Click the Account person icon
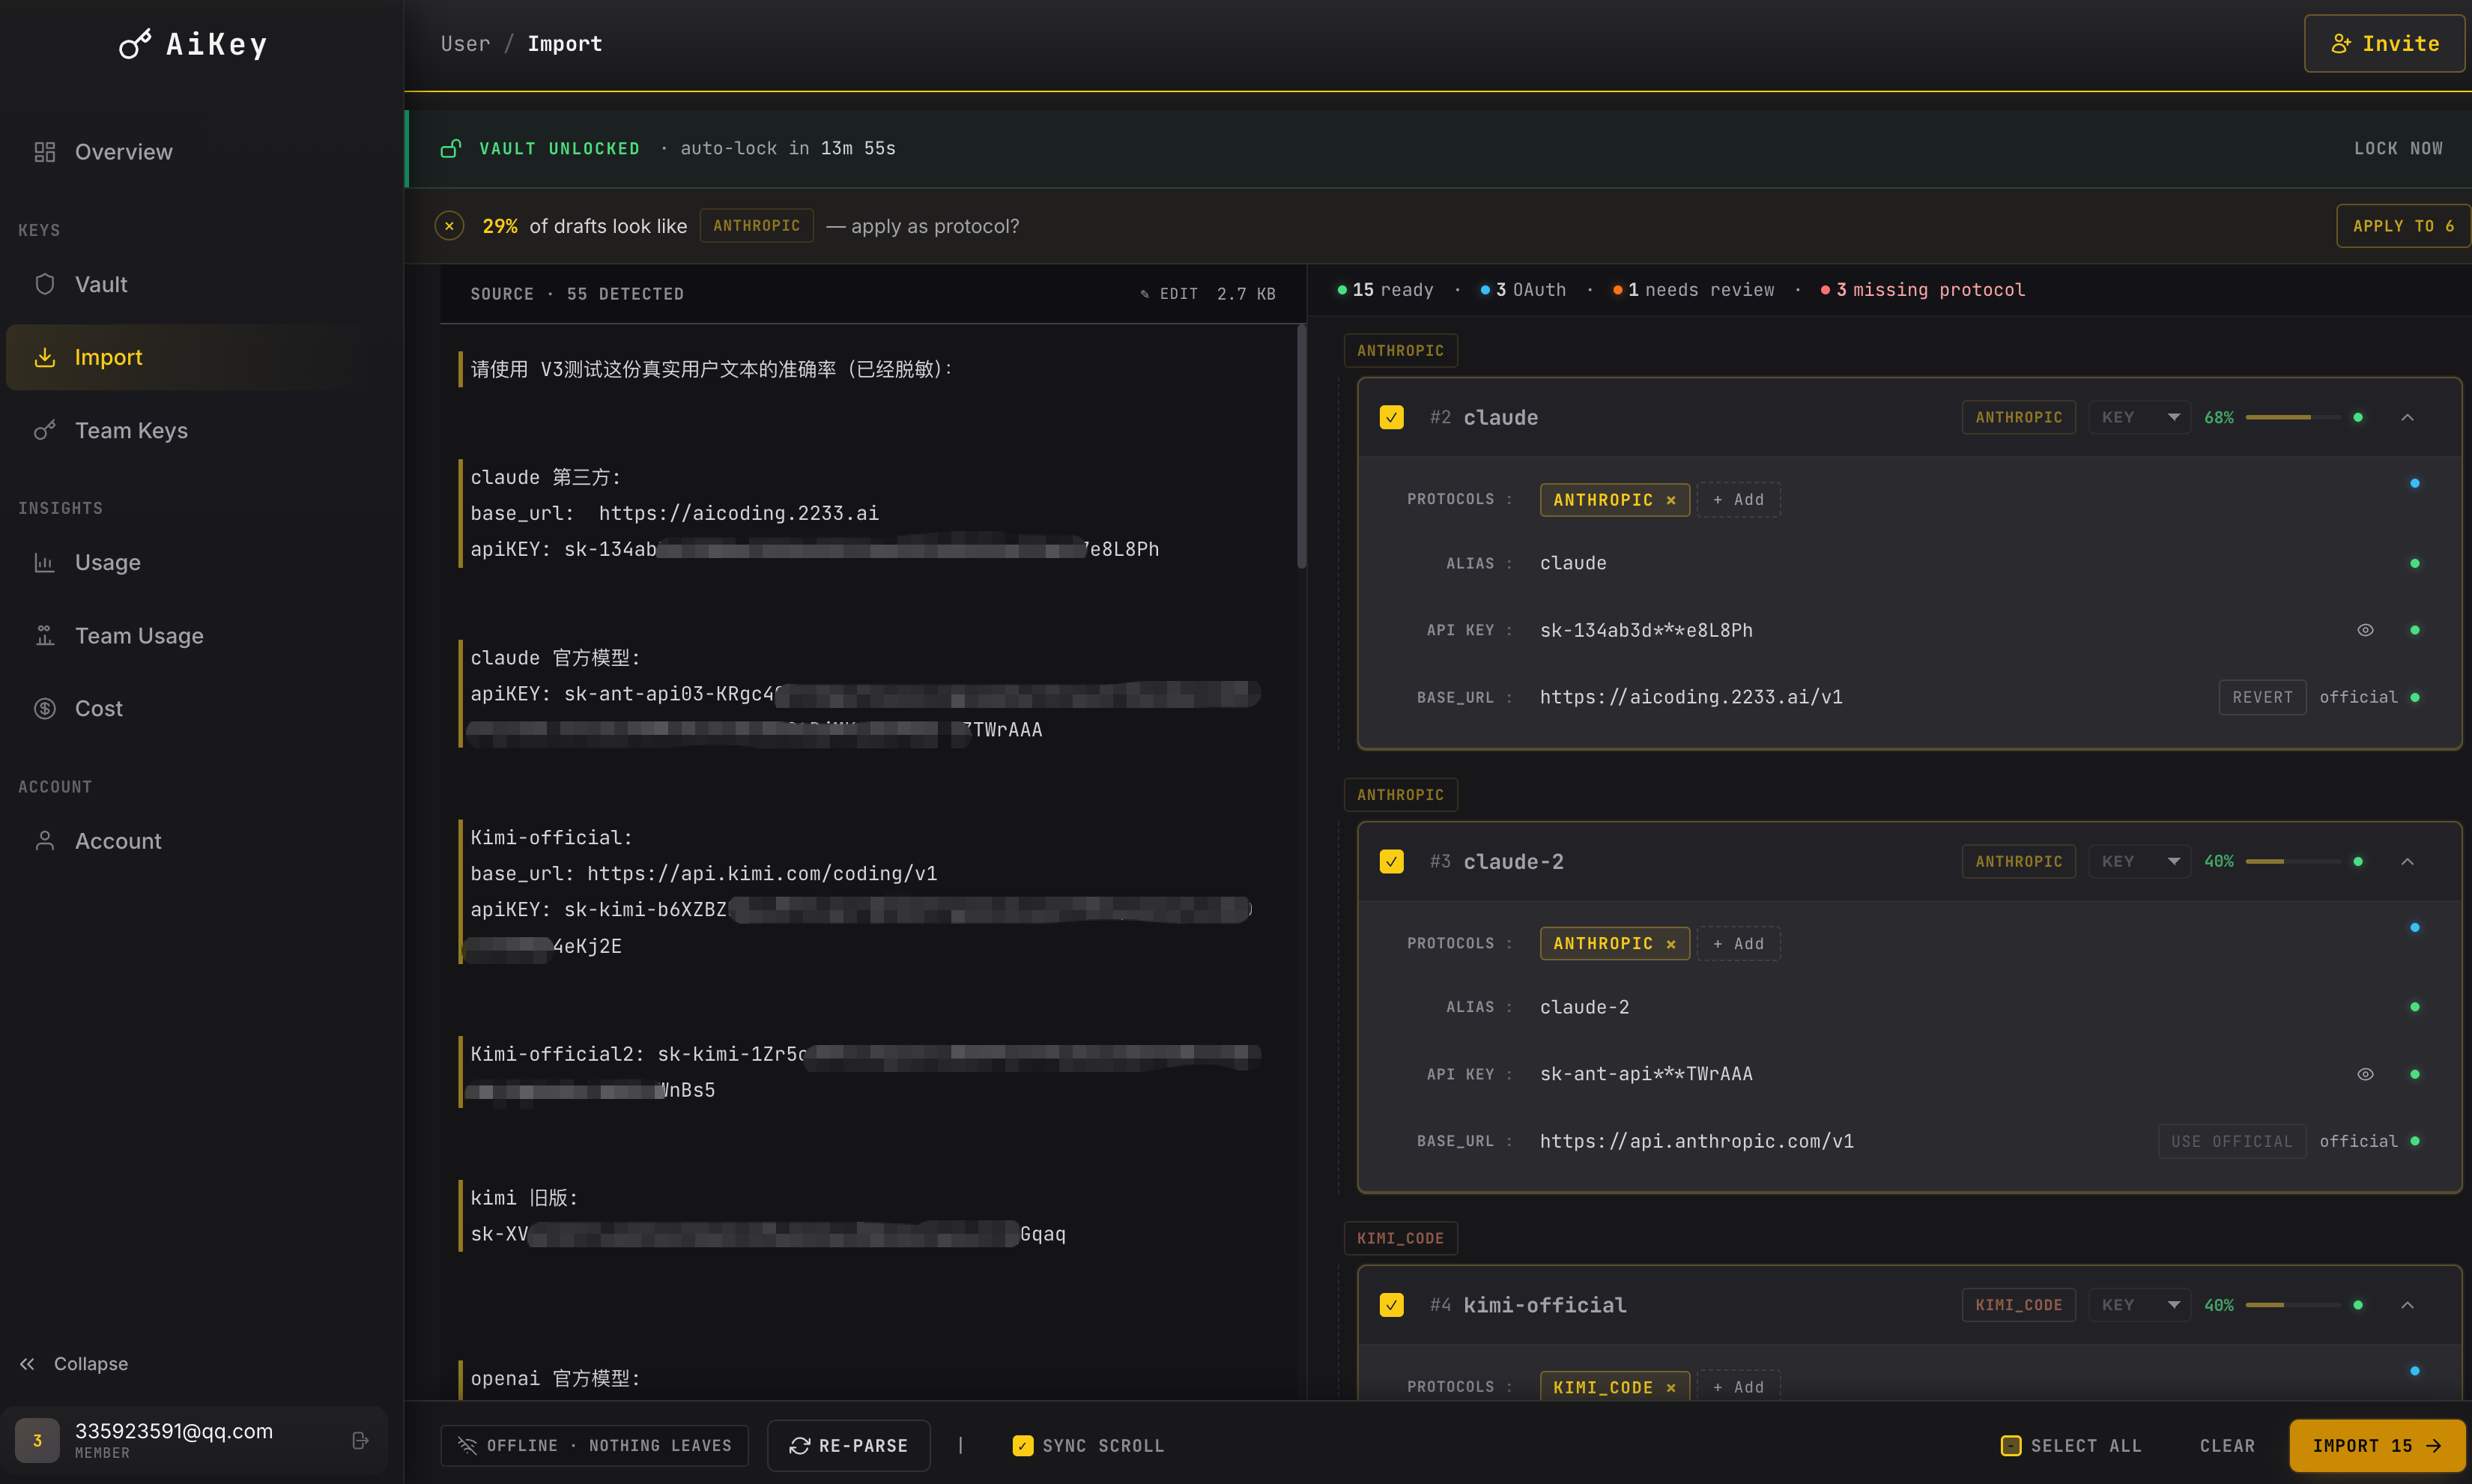Screen dimensions: 2472x1484 pos(44,841)
